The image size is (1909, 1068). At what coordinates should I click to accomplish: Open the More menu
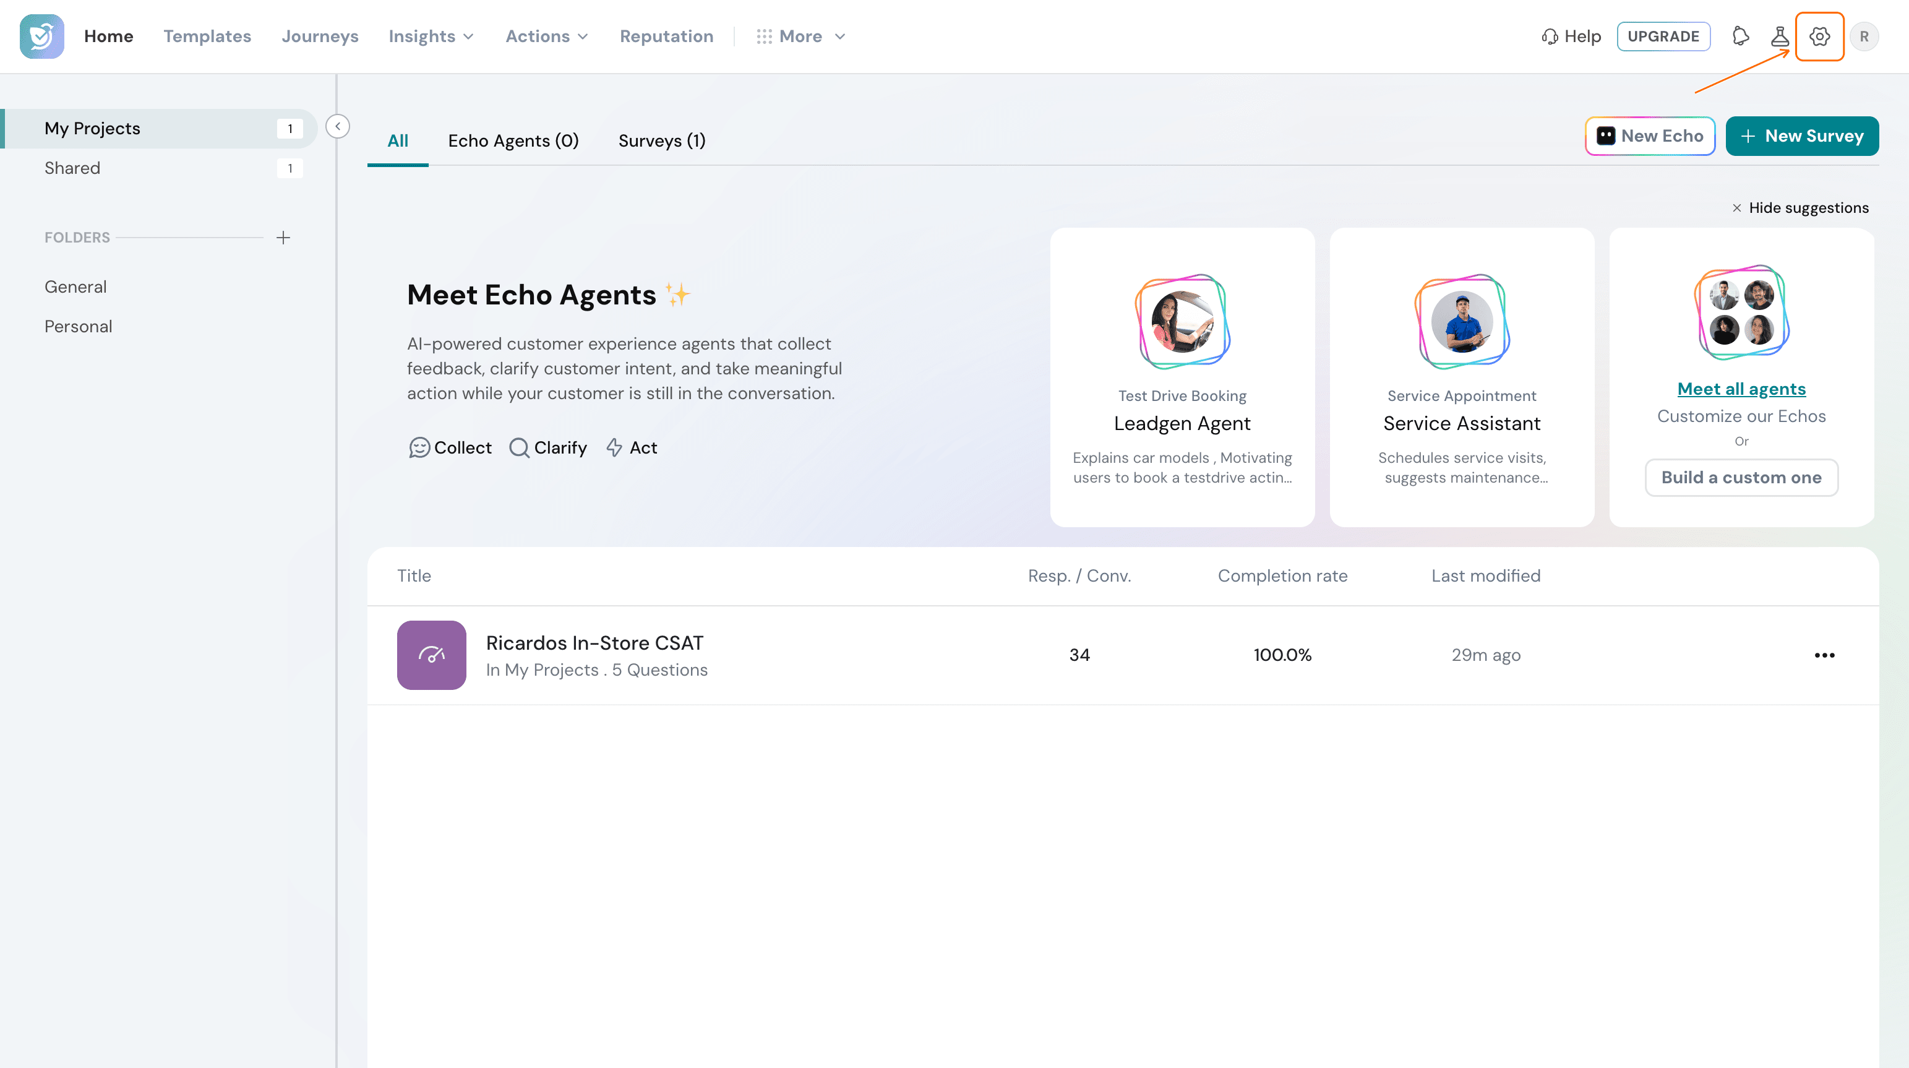click(800, 37)
